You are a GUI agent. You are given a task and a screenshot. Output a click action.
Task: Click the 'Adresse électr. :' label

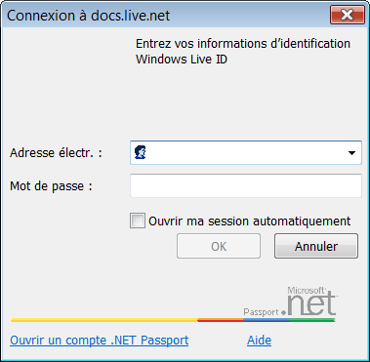coord(56,152)
